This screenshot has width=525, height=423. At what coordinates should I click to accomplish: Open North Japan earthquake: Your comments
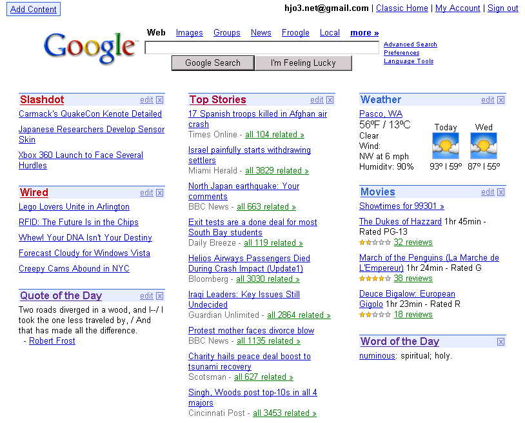[x=244, y=191]
